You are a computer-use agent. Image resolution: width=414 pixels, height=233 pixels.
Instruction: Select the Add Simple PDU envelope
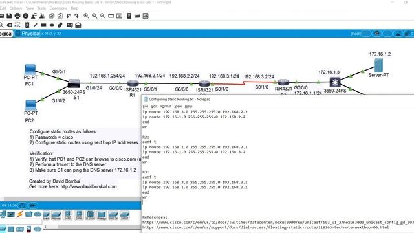click(70, 25)
